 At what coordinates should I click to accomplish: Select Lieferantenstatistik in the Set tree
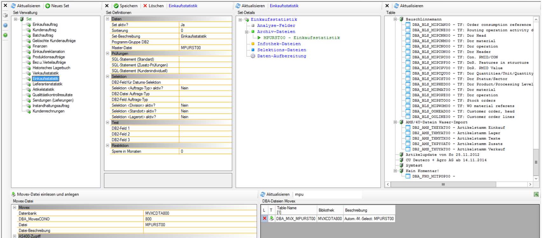coord(47,84)
